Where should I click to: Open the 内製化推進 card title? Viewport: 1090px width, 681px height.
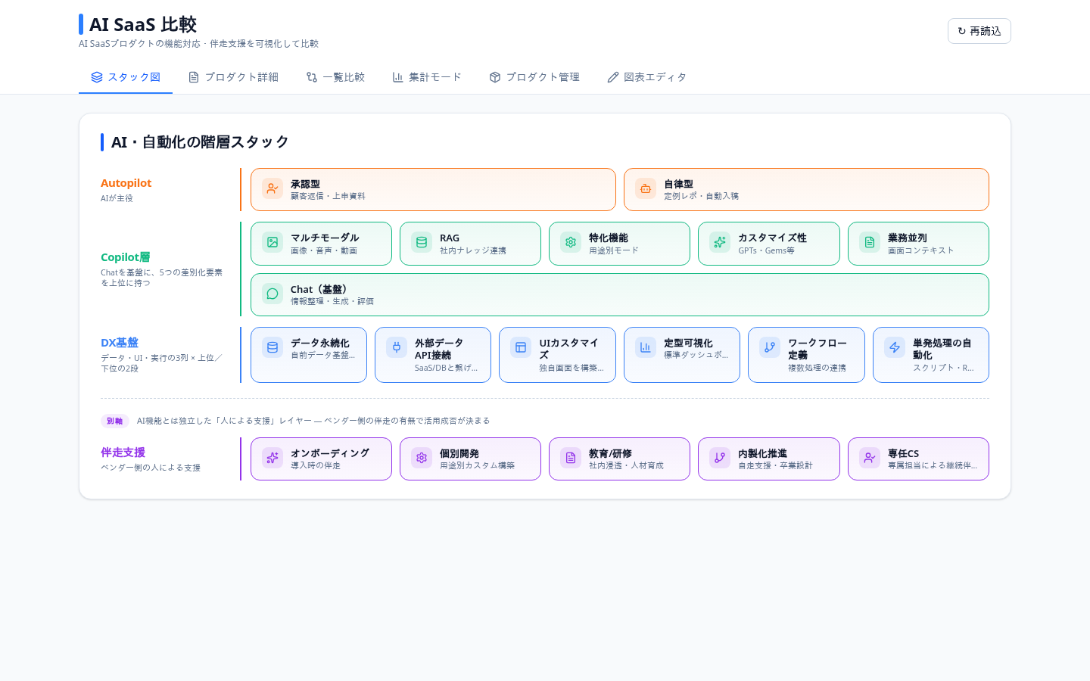pos(762,453)
